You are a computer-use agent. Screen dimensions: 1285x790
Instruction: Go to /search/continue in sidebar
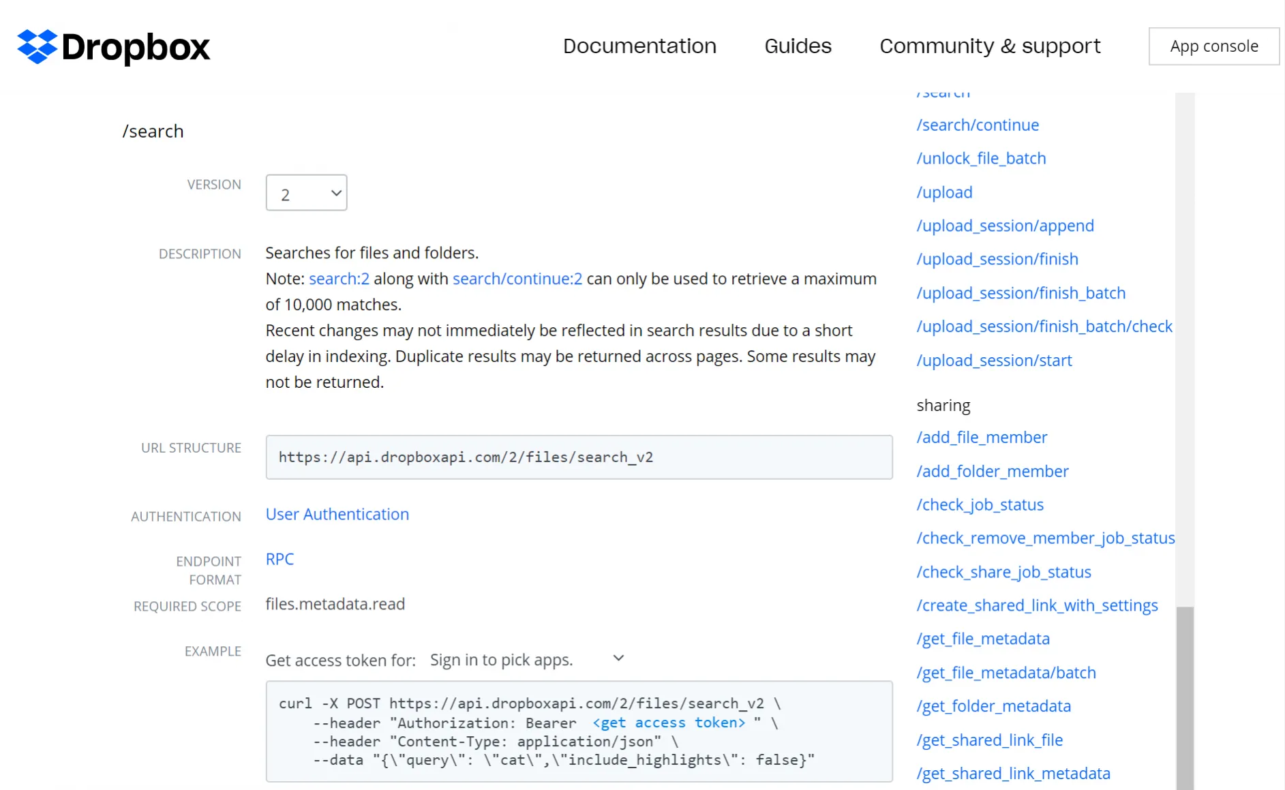[978, 125]
